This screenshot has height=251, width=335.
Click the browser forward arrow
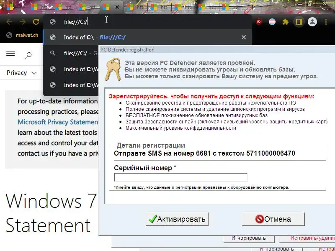point(22,22)
